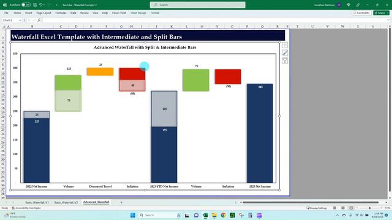Click the Share button
Screen dimensions: 392x220
380,13
